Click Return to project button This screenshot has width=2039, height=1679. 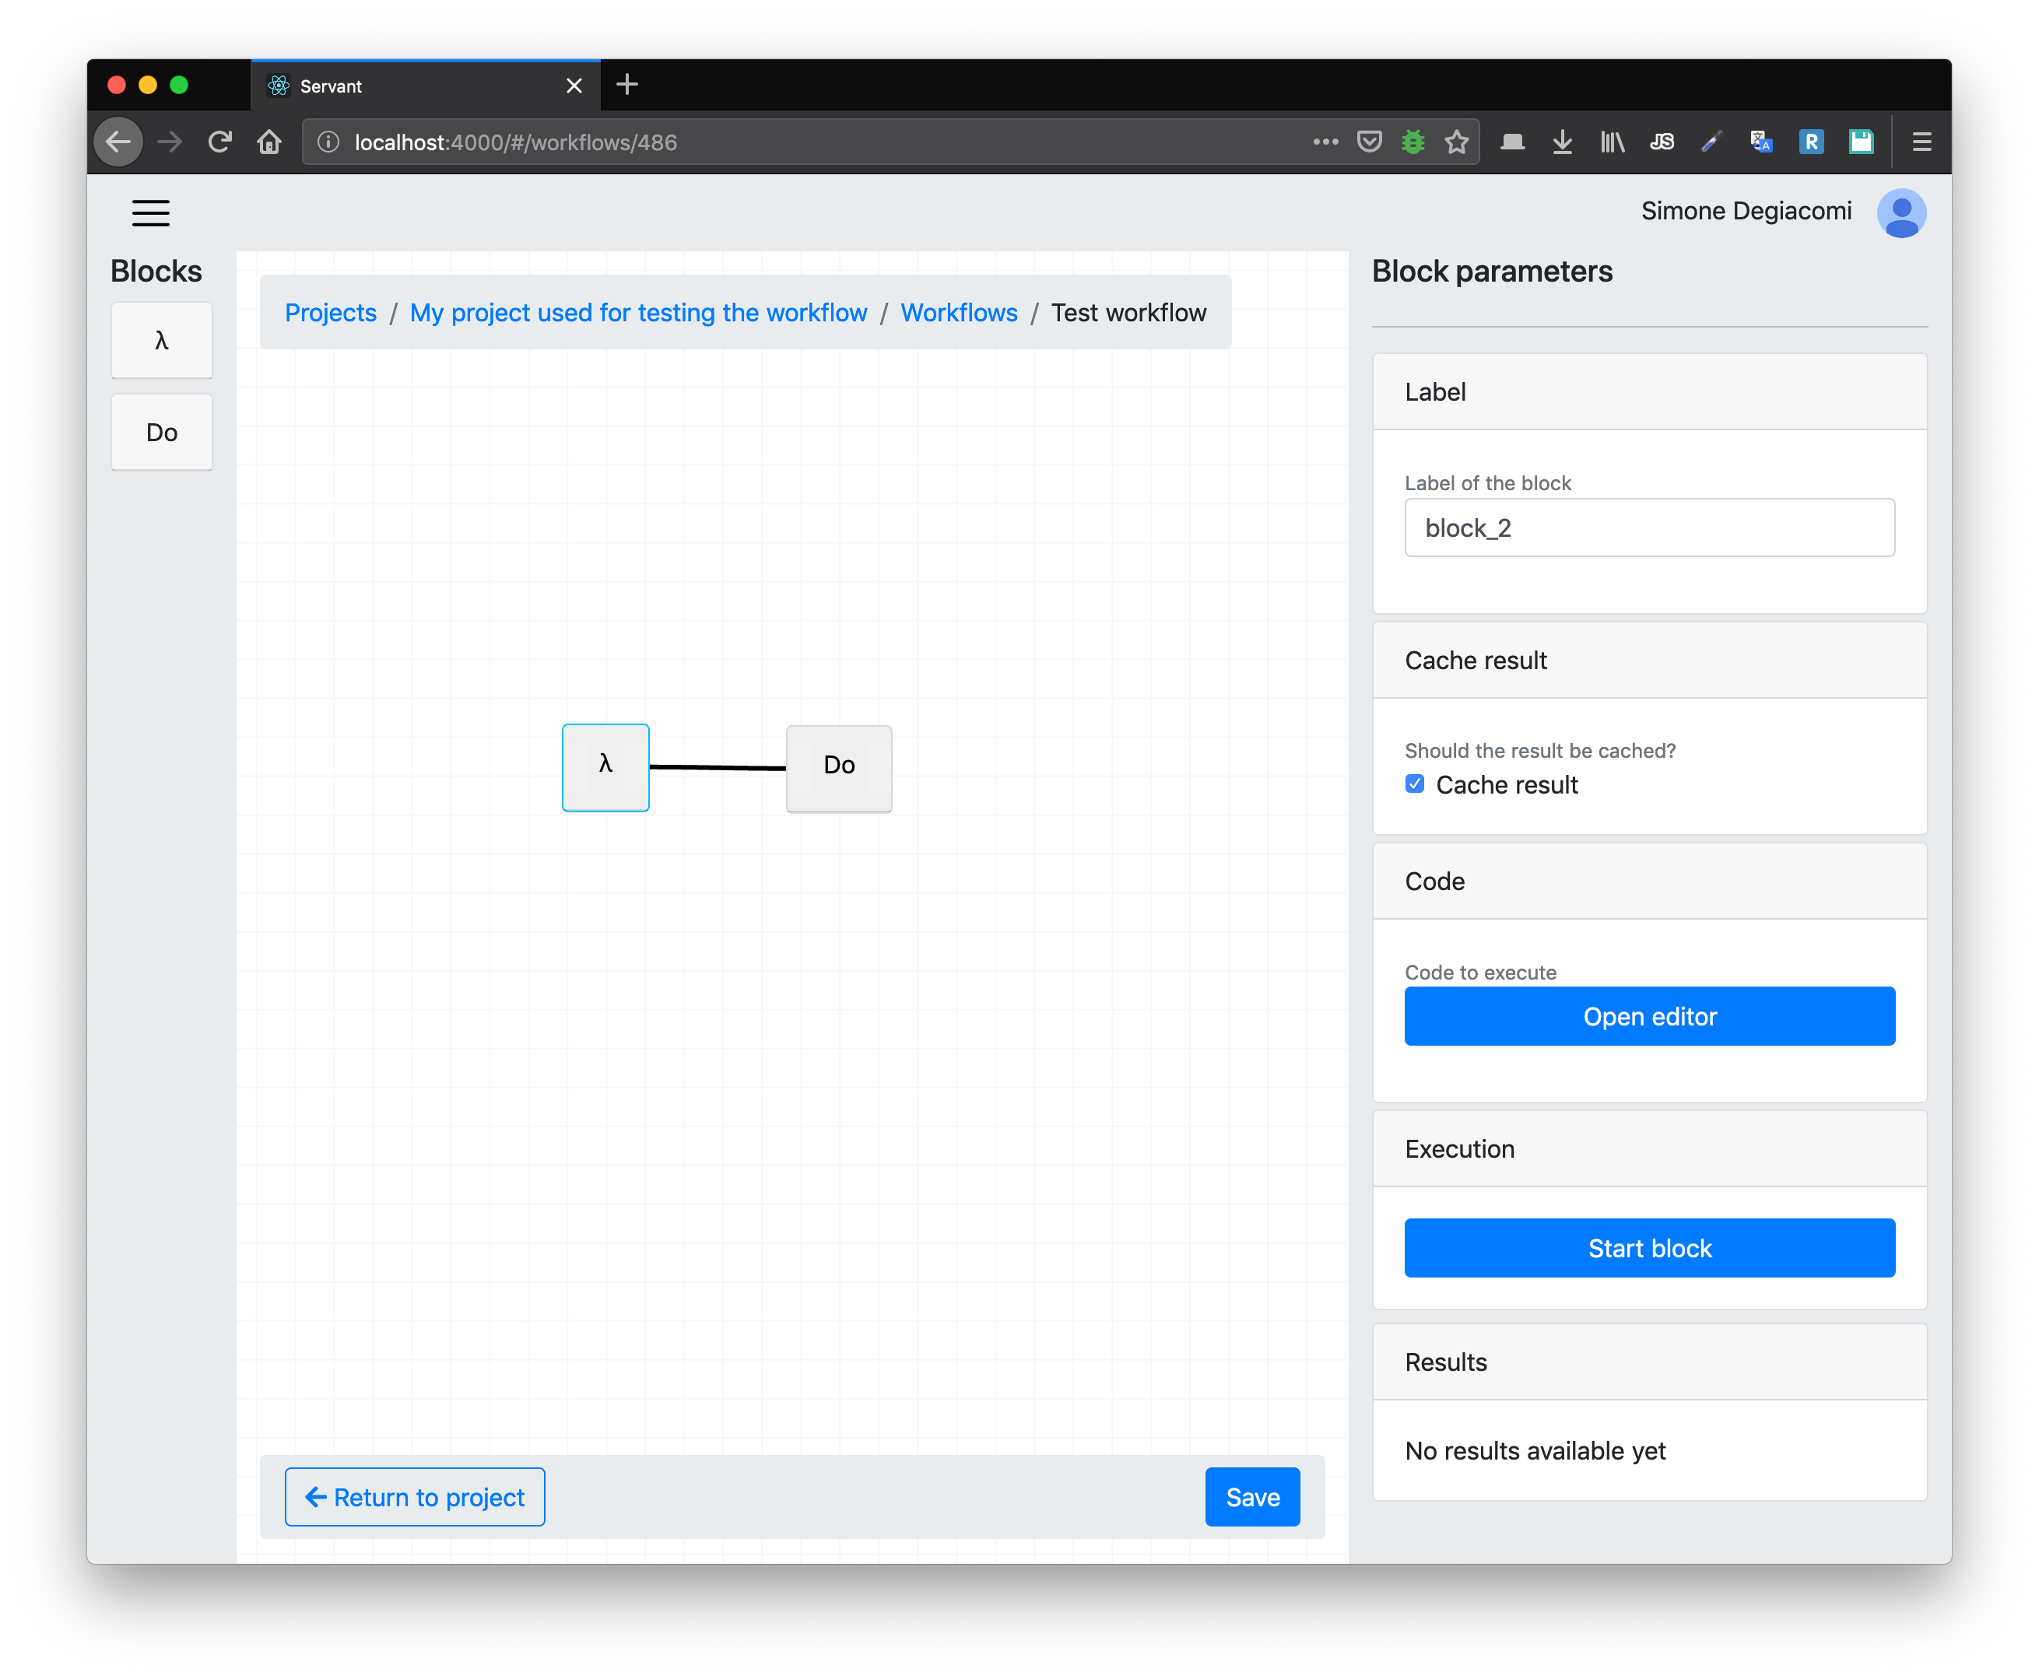click(x=415, y=1496)
